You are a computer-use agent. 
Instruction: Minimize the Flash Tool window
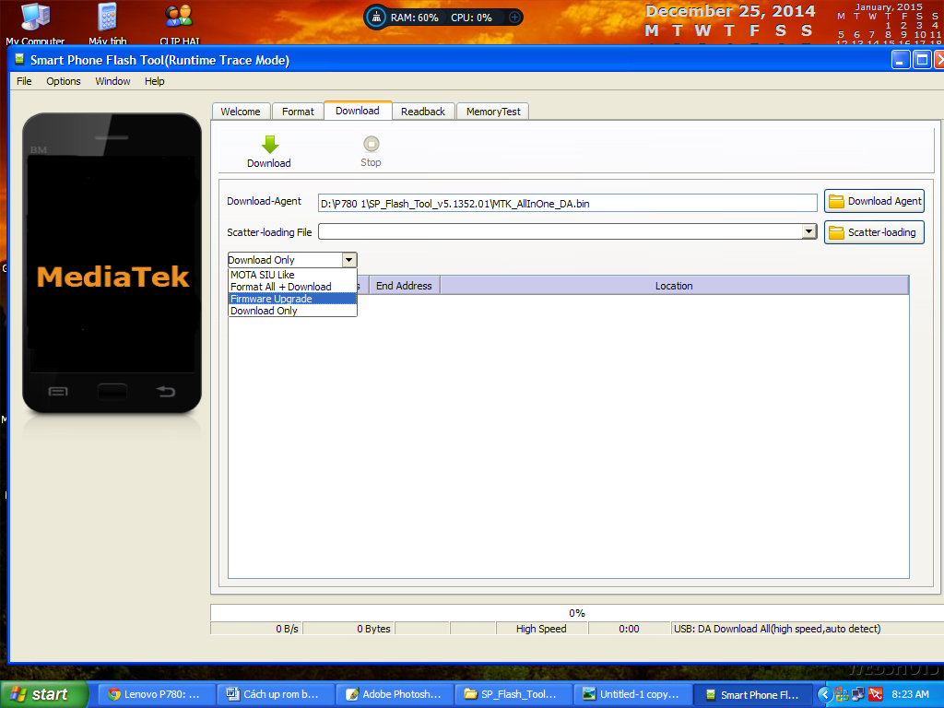901,60
